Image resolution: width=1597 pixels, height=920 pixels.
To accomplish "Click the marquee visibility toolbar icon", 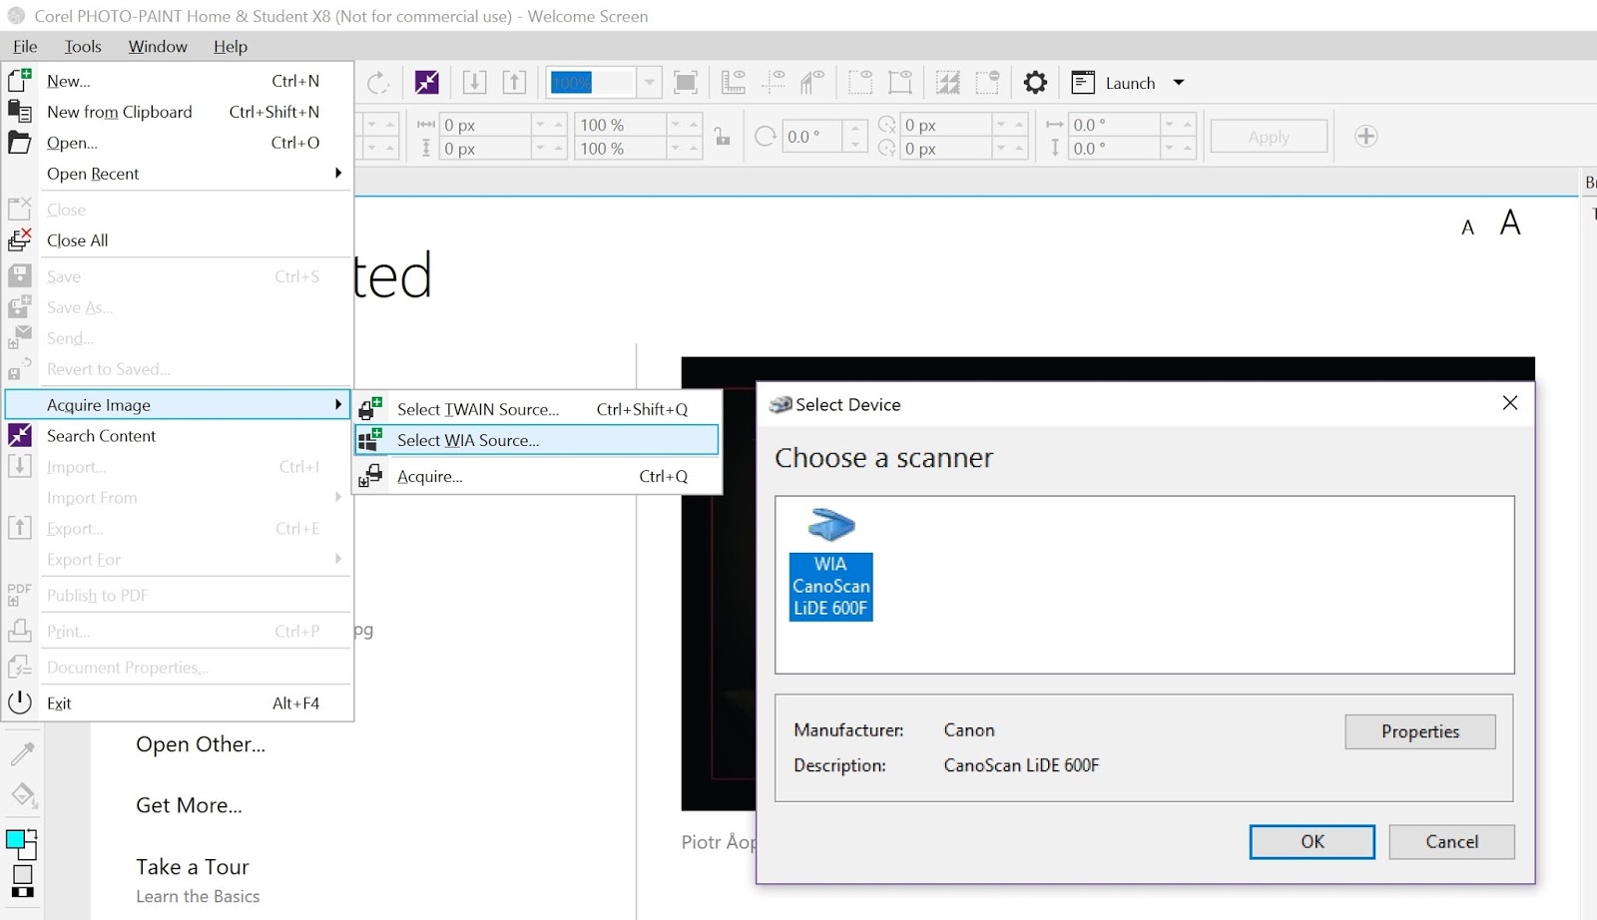I will click(x=860, y=82).
